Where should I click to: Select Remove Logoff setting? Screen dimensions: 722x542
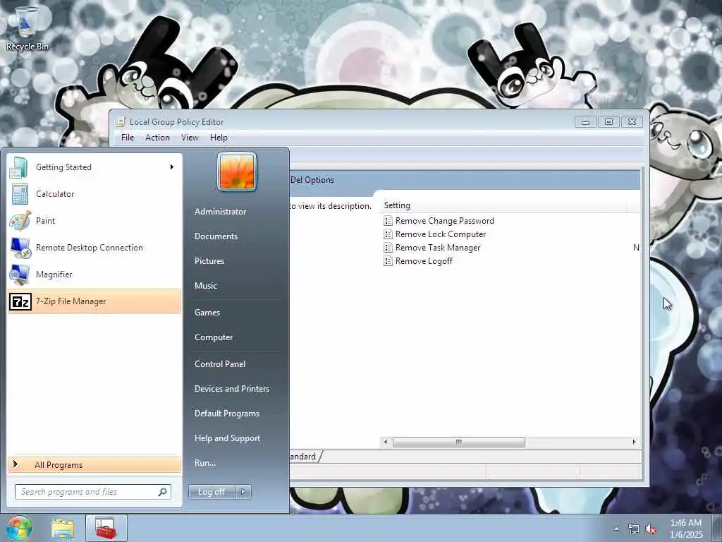[x=424, y=261]
